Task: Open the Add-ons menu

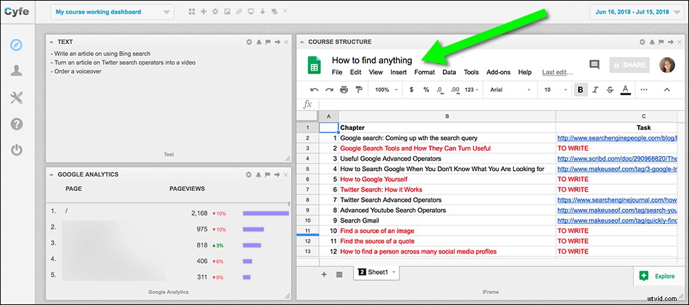Action: coord(499,72)
